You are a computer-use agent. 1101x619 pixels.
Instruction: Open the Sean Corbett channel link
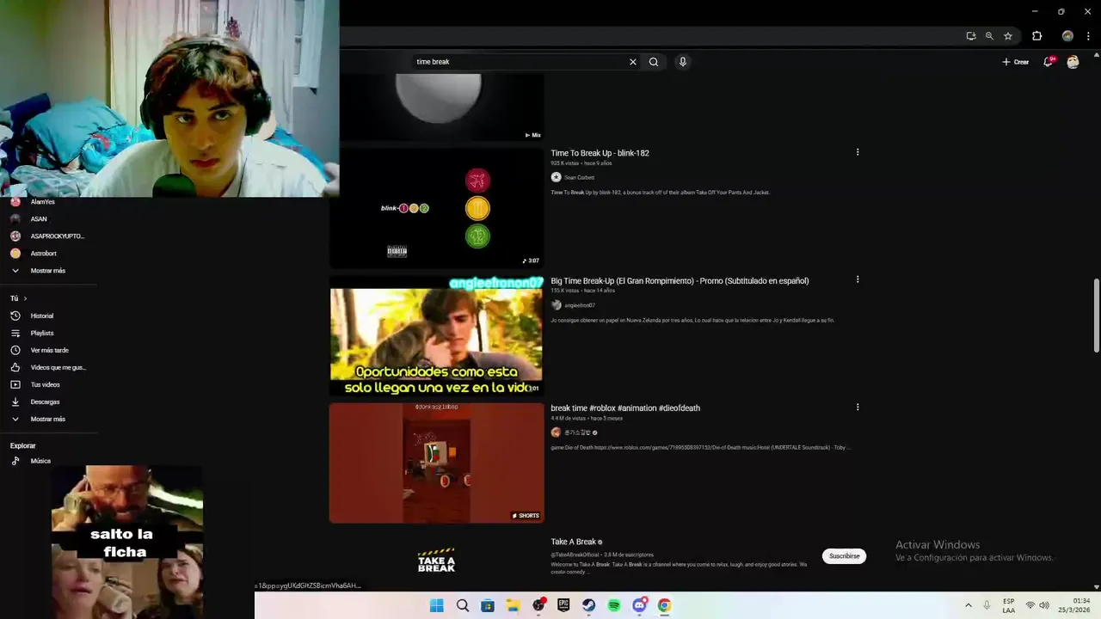[579, 177]
